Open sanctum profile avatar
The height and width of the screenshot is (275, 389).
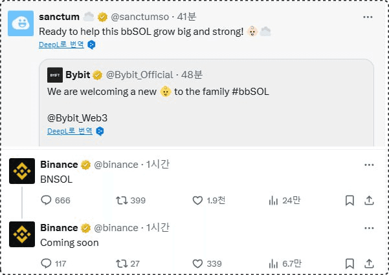pyautogui.click(x=21, y=23)
